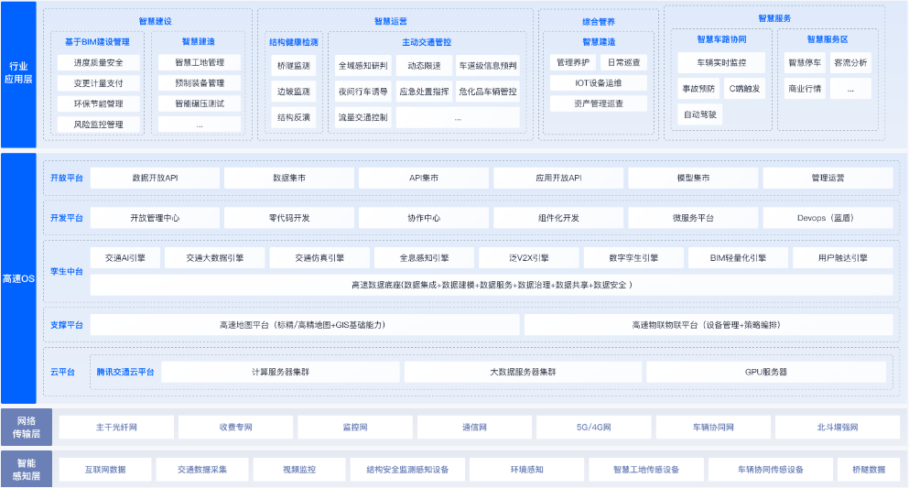Select the '全域感知研判' box
Image resolution: width=909 pixels, height=488 pixels.
tap(363, 66)
